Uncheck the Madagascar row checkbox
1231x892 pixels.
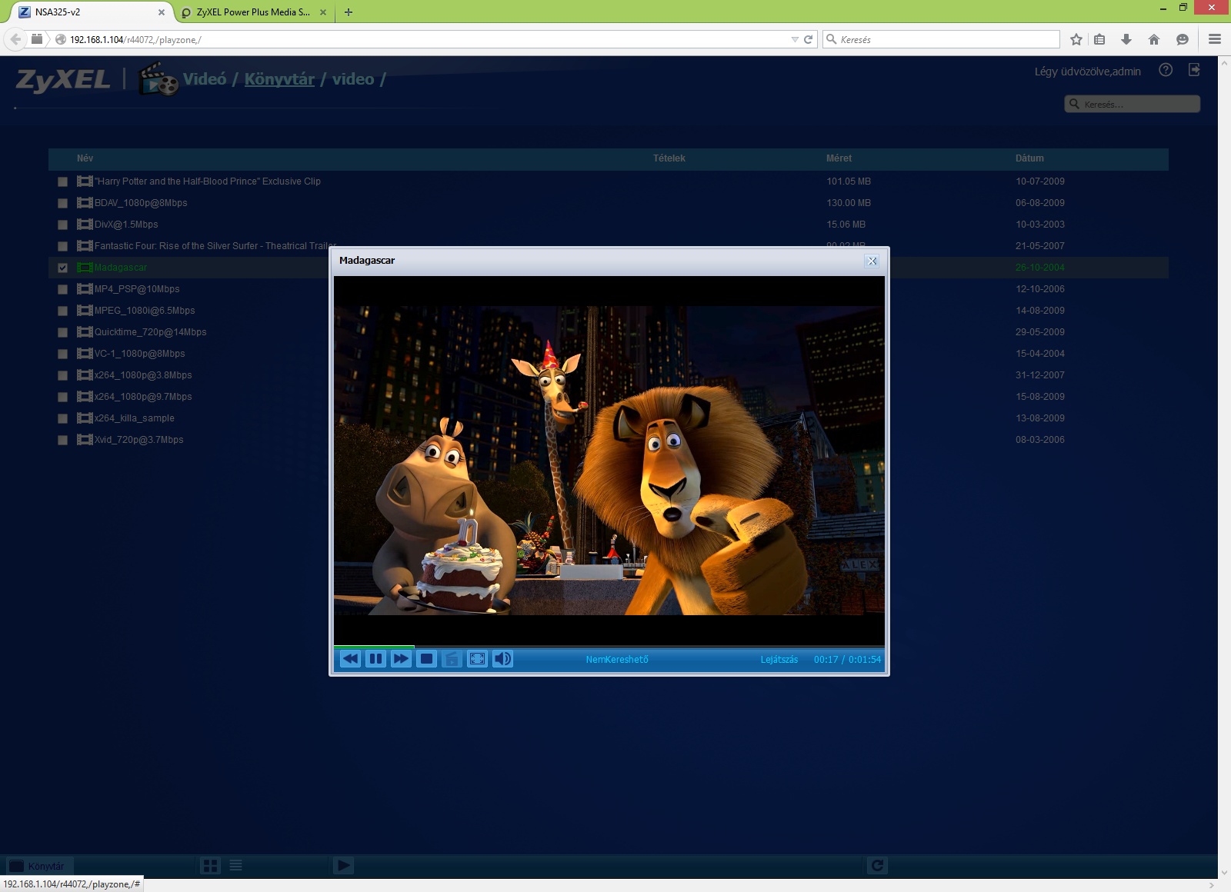point(62,268)
